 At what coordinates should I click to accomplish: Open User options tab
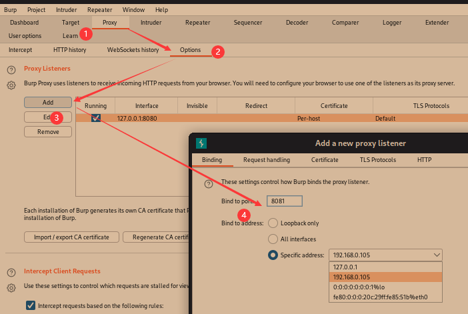pyautogui.click(x=25, y=36)
